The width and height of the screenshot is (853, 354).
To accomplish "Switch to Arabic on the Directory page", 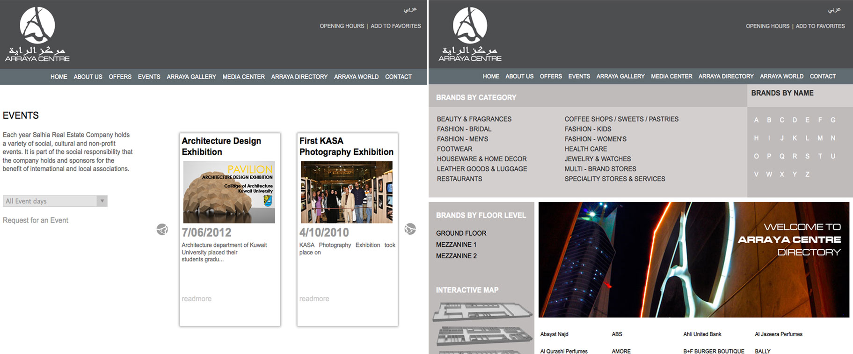I will point(834,10).
